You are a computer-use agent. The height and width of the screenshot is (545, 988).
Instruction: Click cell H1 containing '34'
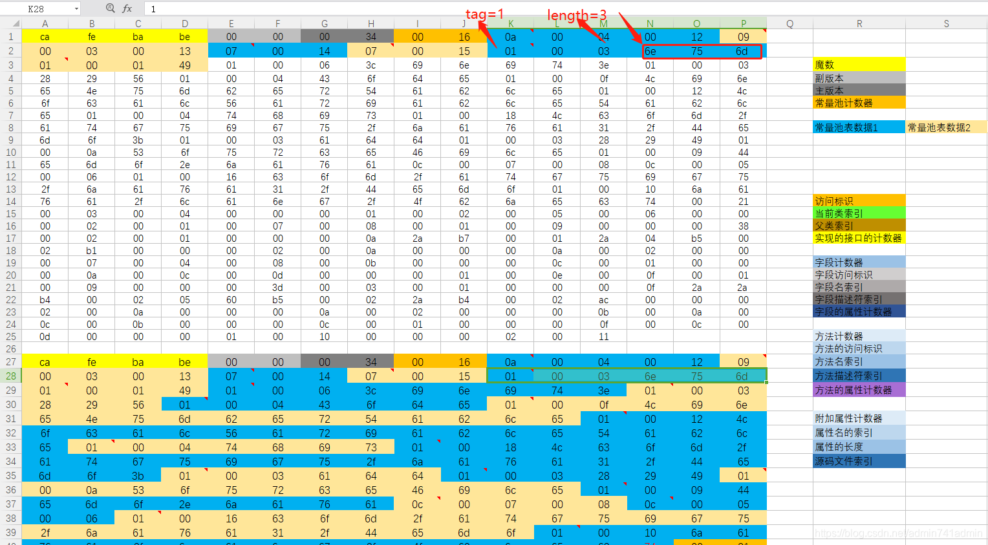371,37
